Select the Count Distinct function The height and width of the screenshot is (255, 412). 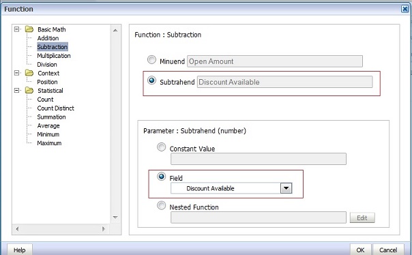click(56, 108)
